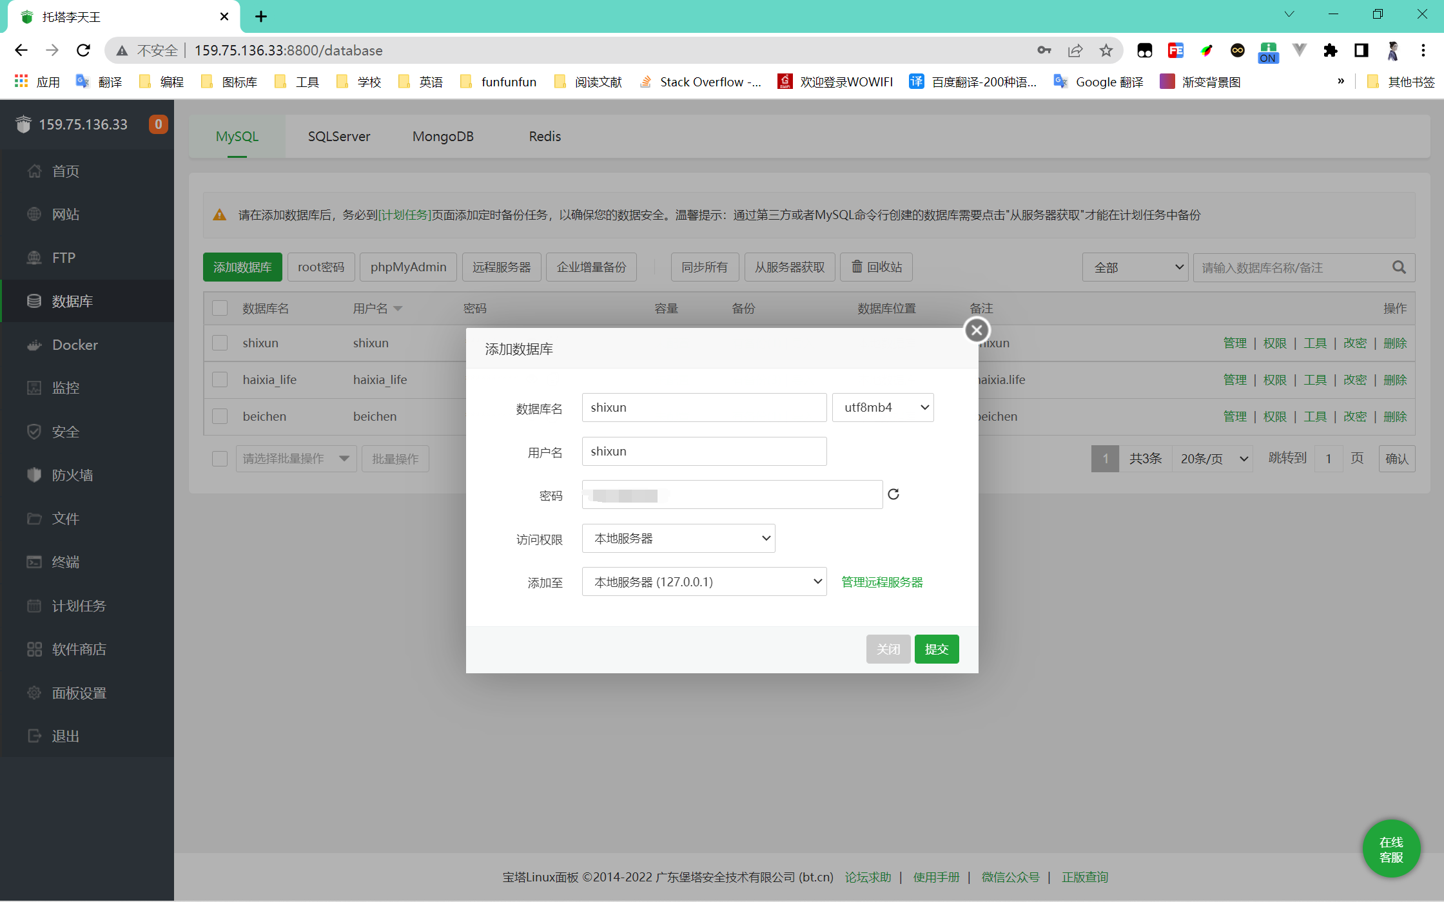Click the terminal icon in the sidebar
1444x902 pixels.
(34, 562)
